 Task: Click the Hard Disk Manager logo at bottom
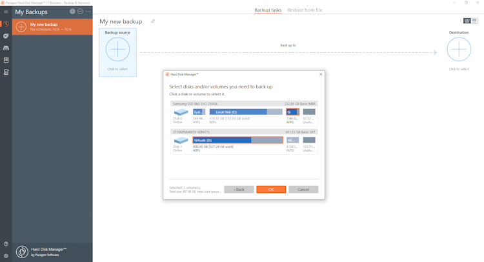pyautogui.click(x=22, y=252)
